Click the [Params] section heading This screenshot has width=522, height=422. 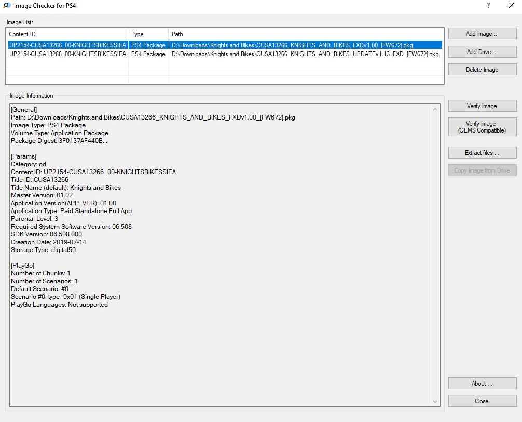(x=24, y=156)
